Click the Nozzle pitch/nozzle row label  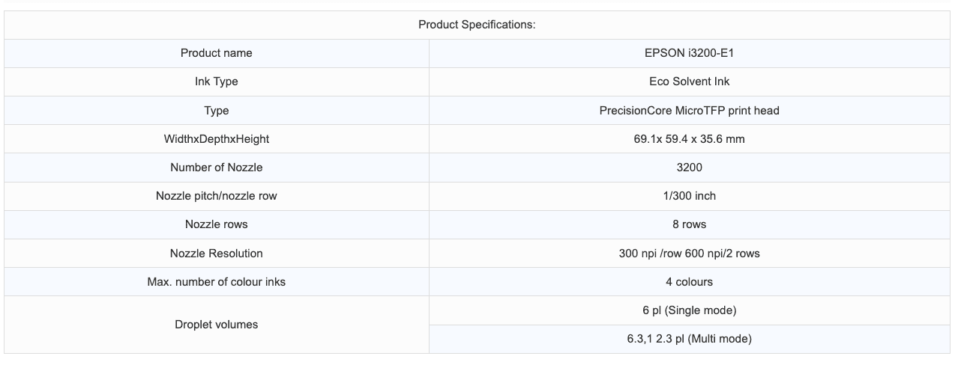pyautogui.click(x=216, y=196)
